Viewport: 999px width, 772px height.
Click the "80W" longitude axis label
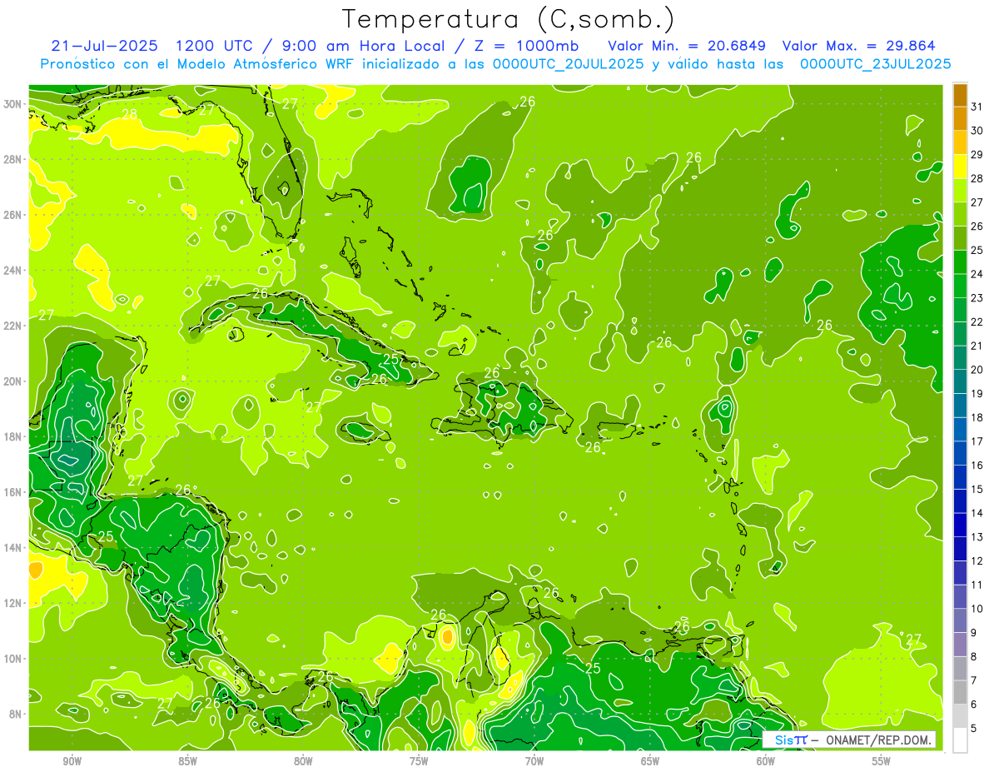(303, 761)
